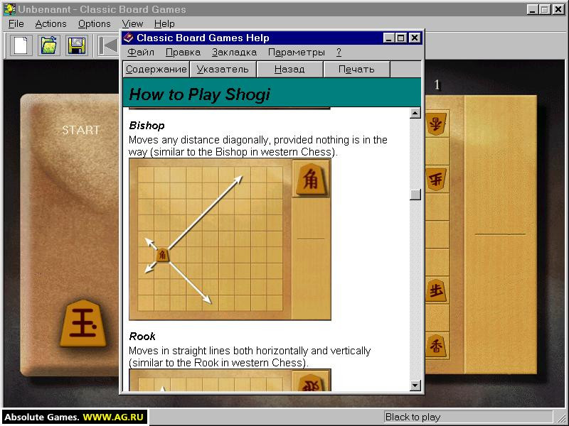
Task: Click the pawn piece on game board column
Action: tap(436, 290)
